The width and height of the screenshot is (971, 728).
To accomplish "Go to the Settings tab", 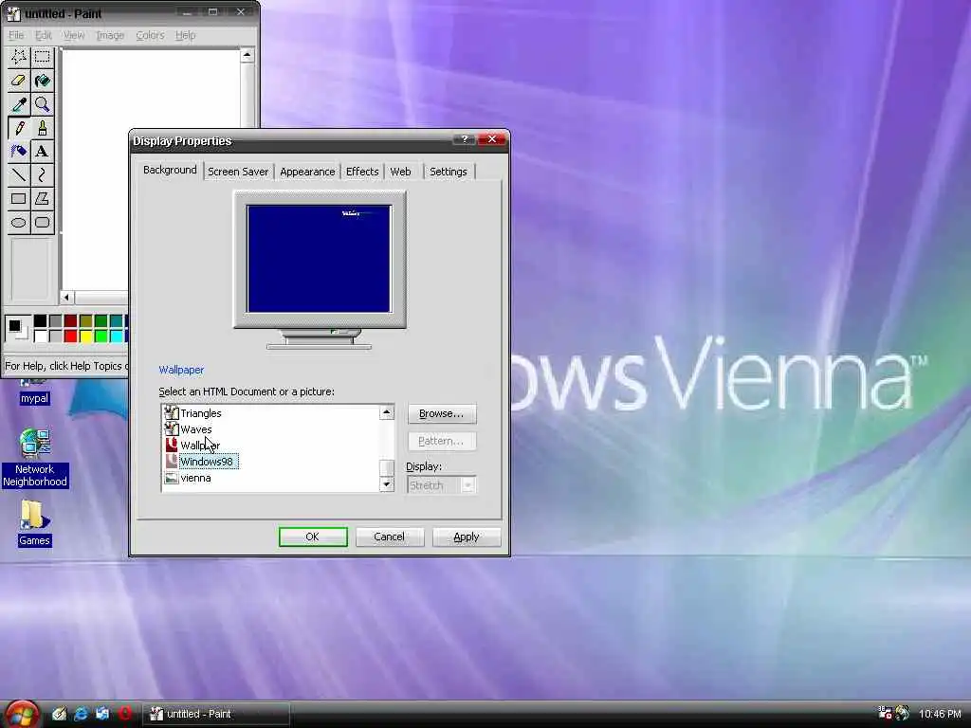I will pyautogui.click(x=449, y=172).
